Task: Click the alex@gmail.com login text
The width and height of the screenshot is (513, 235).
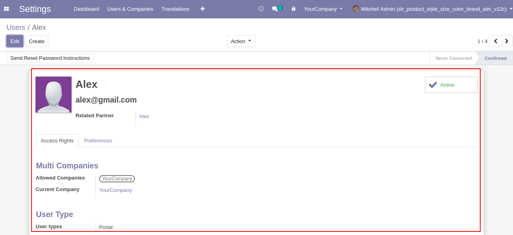Action: click(106, 100)
